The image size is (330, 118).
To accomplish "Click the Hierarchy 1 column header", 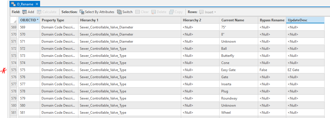I will [129, 20].
